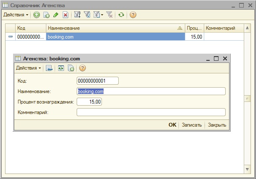Open filter history funnel icon

[x=96, y=15]
